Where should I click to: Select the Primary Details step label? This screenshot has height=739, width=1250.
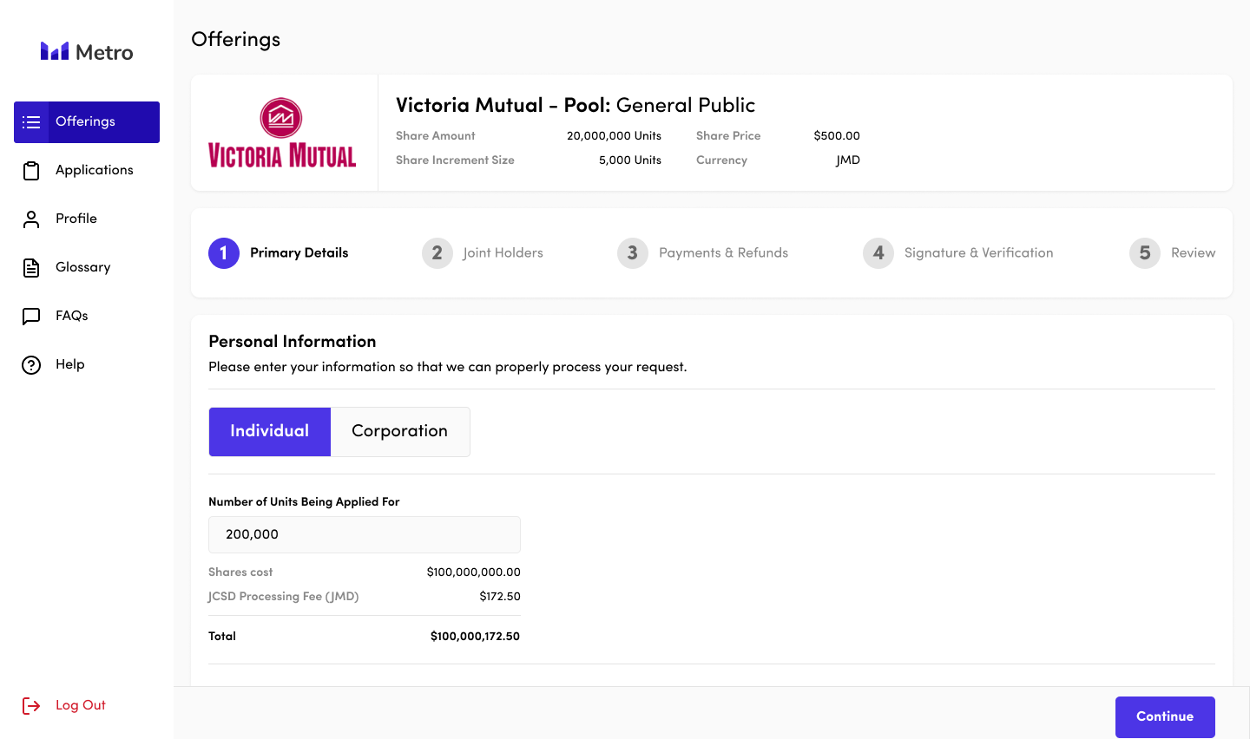click(x=299, y=253)
